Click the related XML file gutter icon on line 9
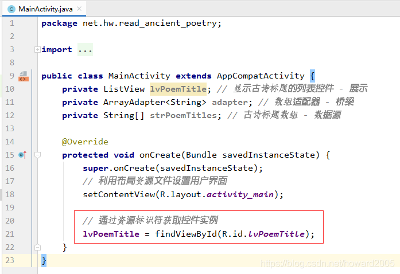This screenshot has width=400, height=274. tap(23, 76)
